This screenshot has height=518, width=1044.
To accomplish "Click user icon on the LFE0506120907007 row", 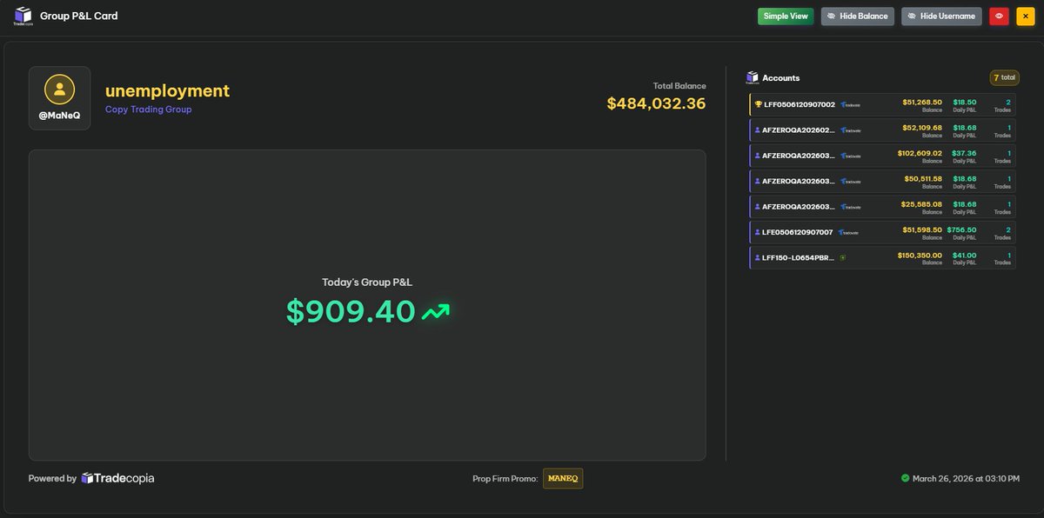I will point(758,232).
